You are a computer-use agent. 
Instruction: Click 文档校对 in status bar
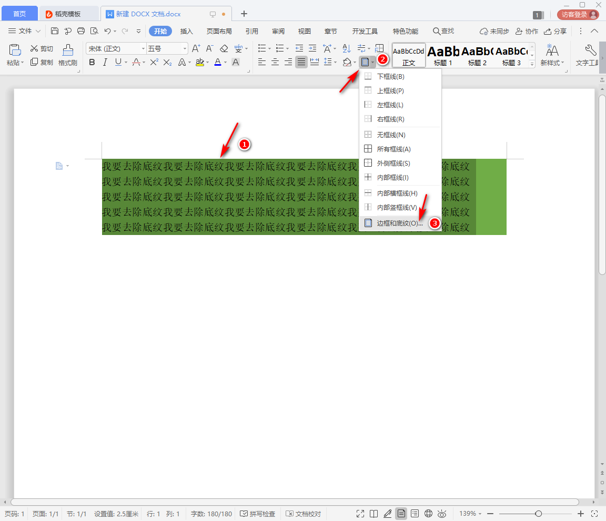tap(304, 514)
